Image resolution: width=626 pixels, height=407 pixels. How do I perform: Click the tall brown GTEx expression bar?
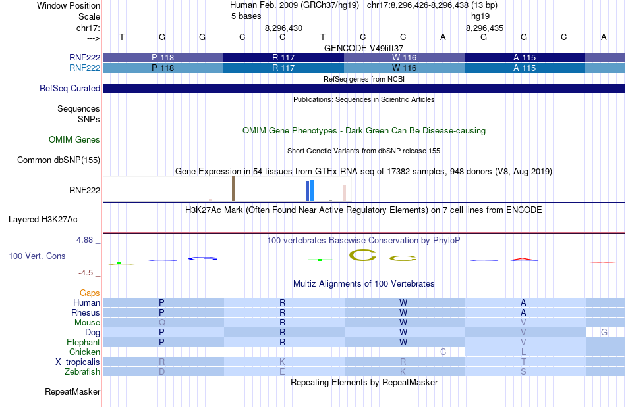[233, 189]
